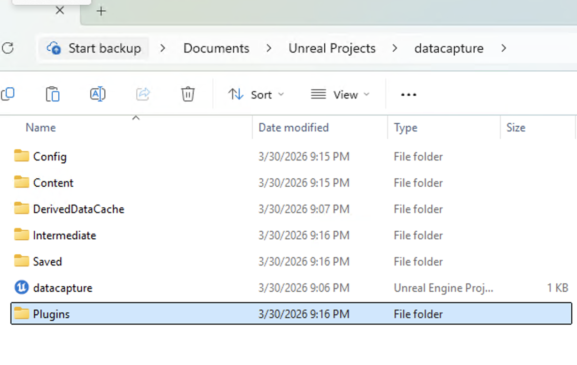
Task: Expand the breadcrumb chevron after datacapture
Action: (x=505, y=48)
